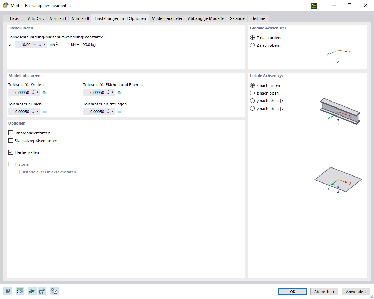
Task: Expand the g field right arrow menu
Action: tap(45, 45)
